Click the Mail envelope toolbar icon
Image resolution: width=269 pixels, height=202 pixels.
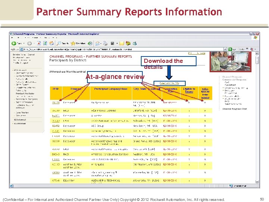point(98,43)
